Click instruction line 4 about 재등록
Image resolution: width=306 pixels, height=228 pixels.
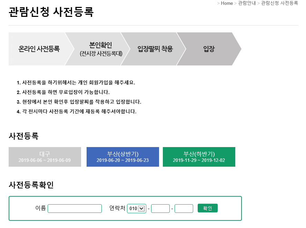point(77,112)
